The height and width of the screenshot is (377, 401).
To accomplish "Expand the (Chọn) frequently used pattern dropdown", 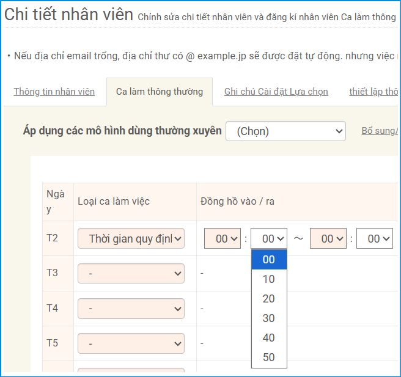I will pos(285,131).
